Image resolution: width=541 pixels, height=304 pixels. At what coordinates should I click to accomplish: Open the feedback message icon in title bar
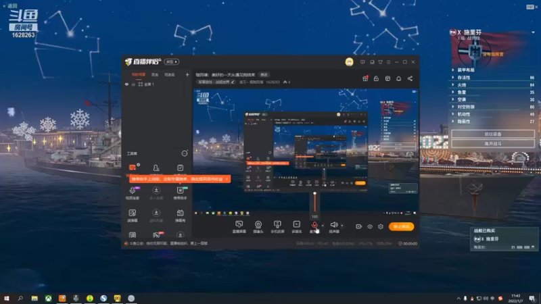(362, 62)
